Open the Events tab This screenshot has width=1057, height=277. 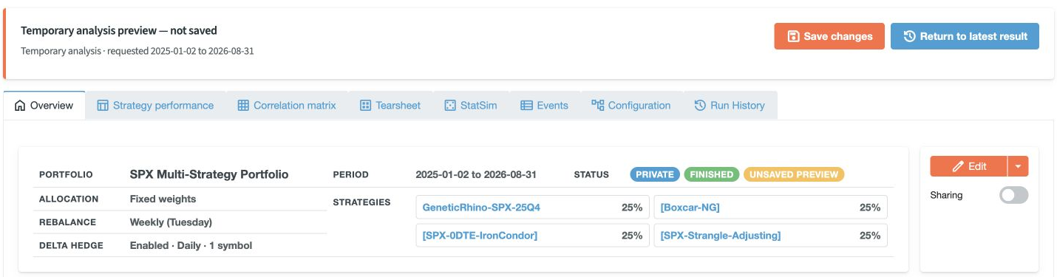click(545, 106)
